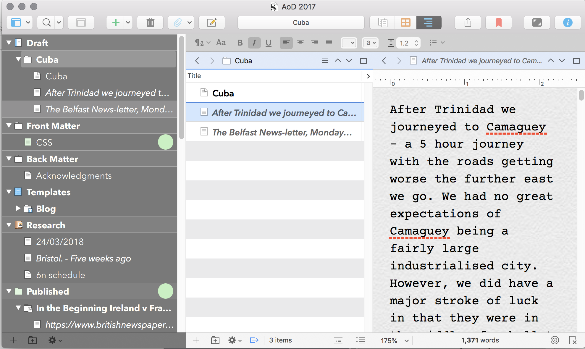Viewport: 585px width, 349px height.
Task: Click the Cuba toolbar title field
Action: pos(301,22)
